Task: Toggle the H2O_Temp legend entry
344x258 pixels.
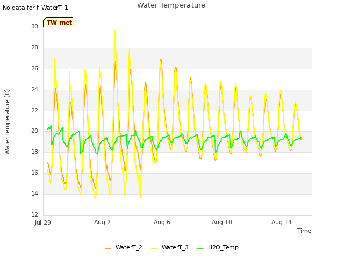Action: 218,247
